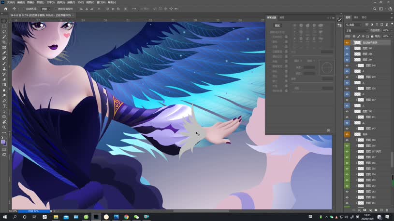394x221 pixels.
Task: Enable the 自动选择 checkbox
Action: tap(24, 9)
